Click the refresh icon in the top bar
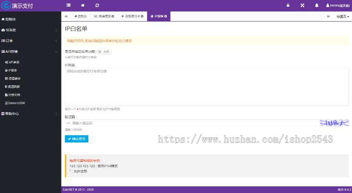This screenshot has height=193, width=352. point(97,5)
